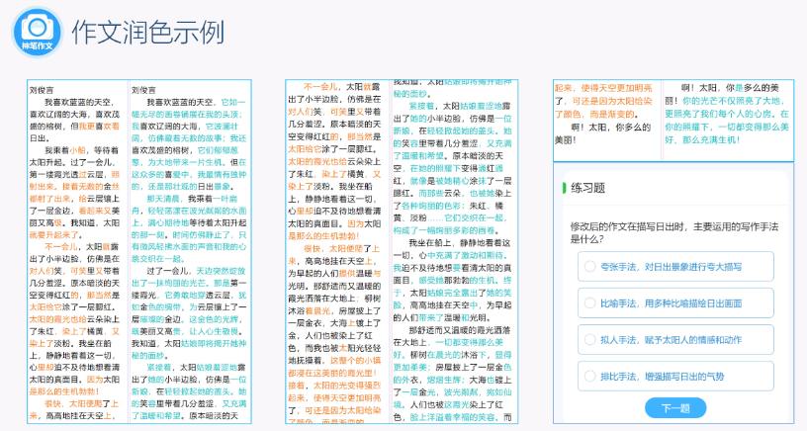Click the 作文润色示例 page title
The width and height of the screenshot is (807, 431).
(147, 33)
